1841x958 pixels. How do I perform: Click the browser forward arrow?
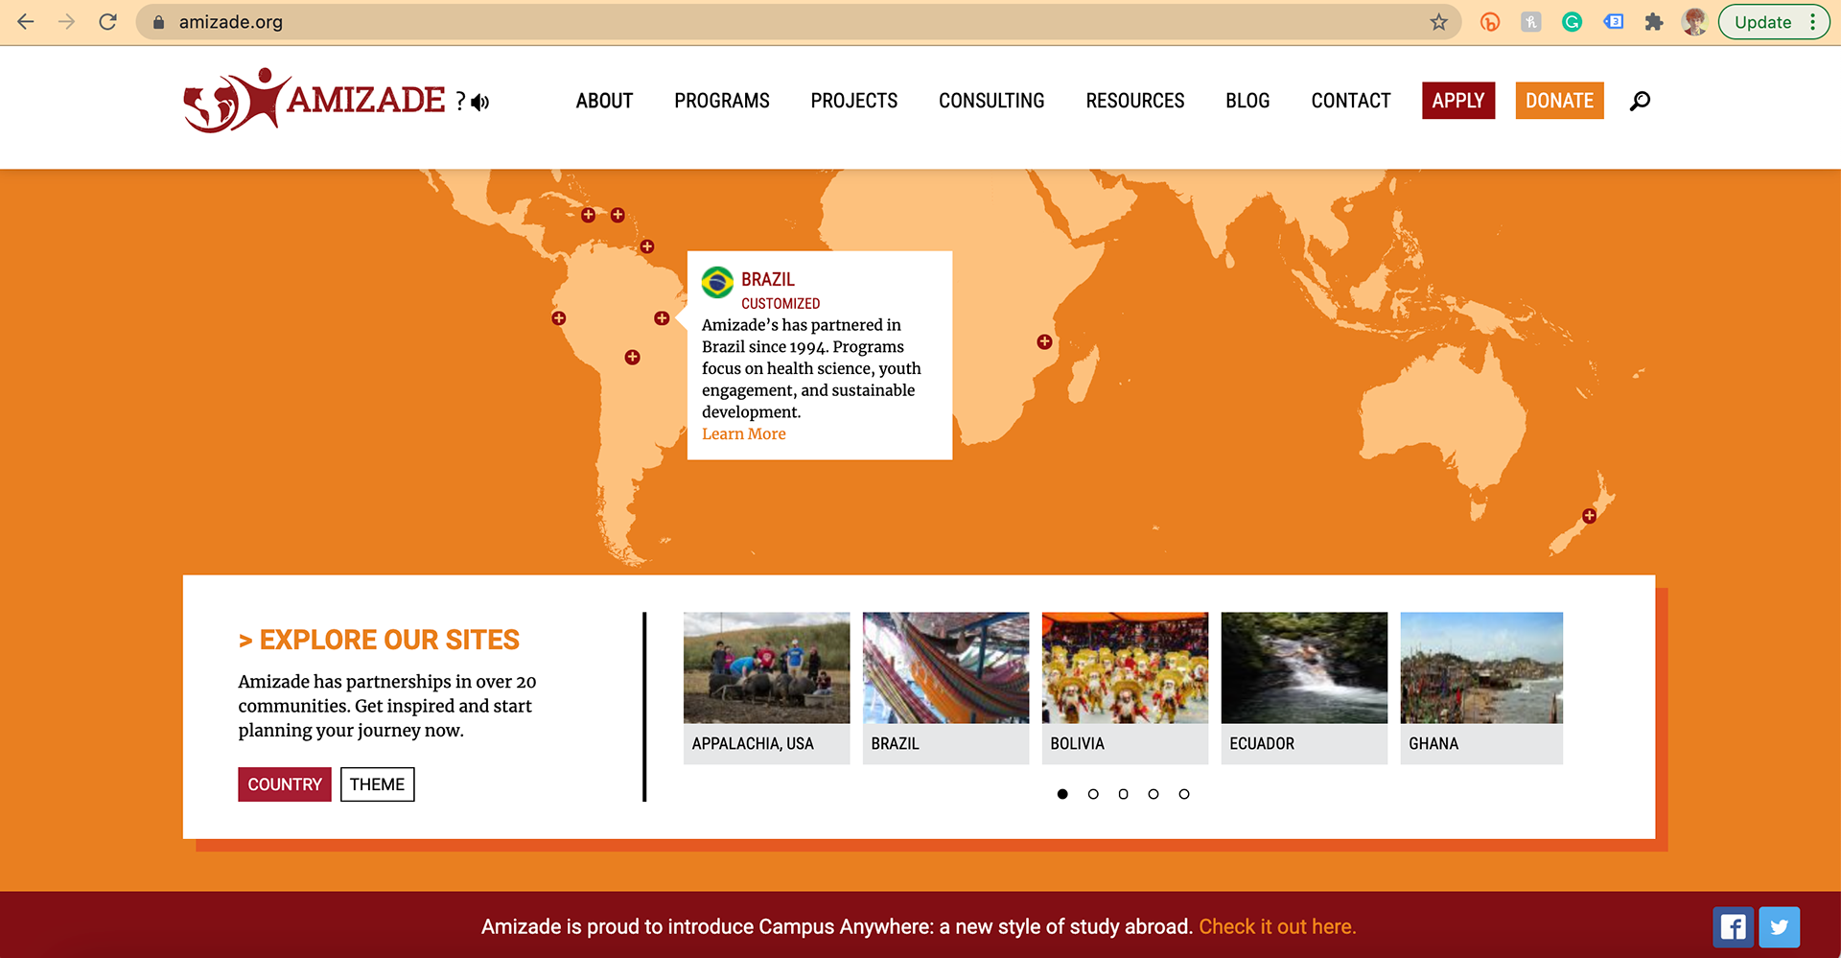click(66, 21)
